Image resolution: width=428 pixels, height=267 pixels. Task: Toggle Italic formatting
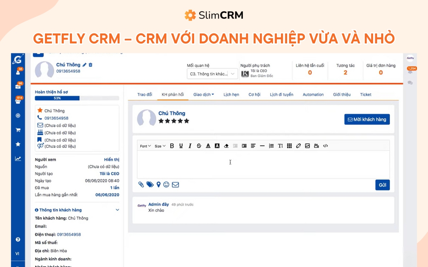(x=190, y=145)
